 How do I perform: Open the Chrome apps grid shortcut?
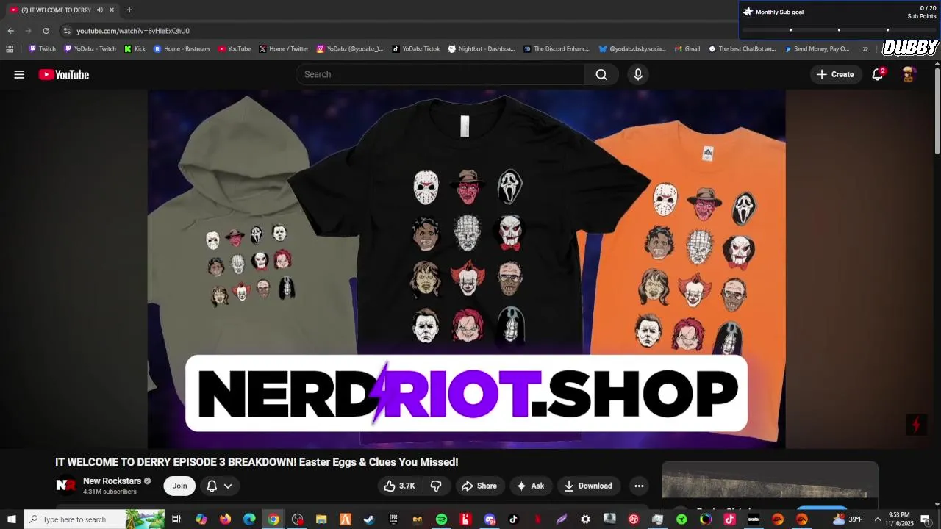pyautogui.click(x=10, y=49)
